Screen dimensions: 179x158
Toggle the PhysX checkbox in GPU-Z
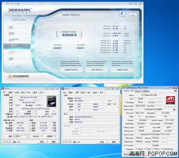[153, 149]
